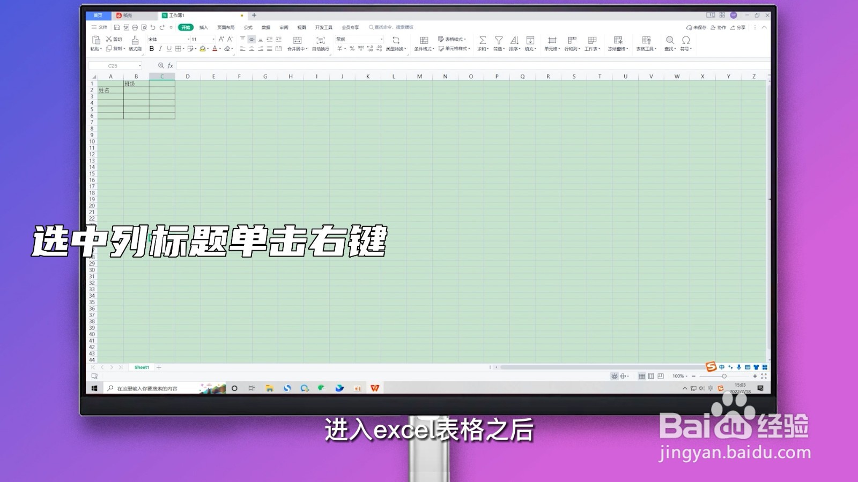Click the zoom slider handle
Screen dimensions: 858x482
724,376
